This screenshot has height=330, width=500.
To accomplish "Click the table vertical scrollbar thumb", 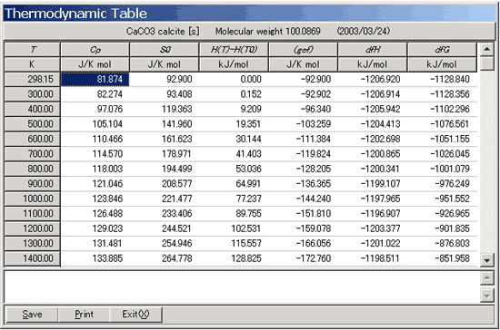I will (486, 63).
